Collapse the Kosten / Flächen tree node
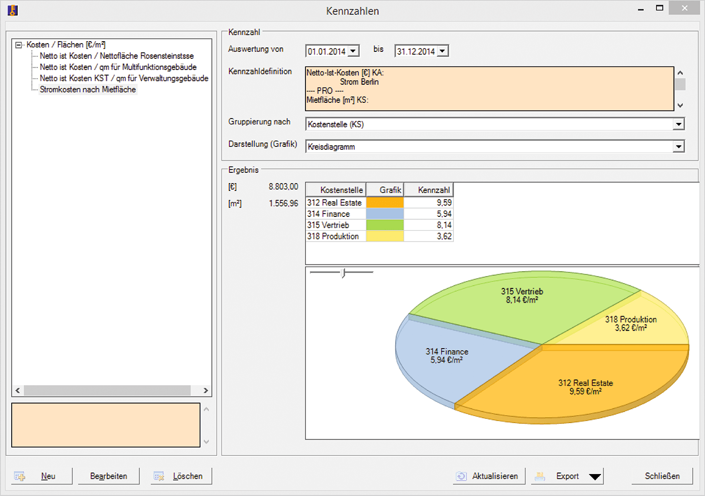Image resolution: width=705 pixels, height=496 pixels. (19, 45)
